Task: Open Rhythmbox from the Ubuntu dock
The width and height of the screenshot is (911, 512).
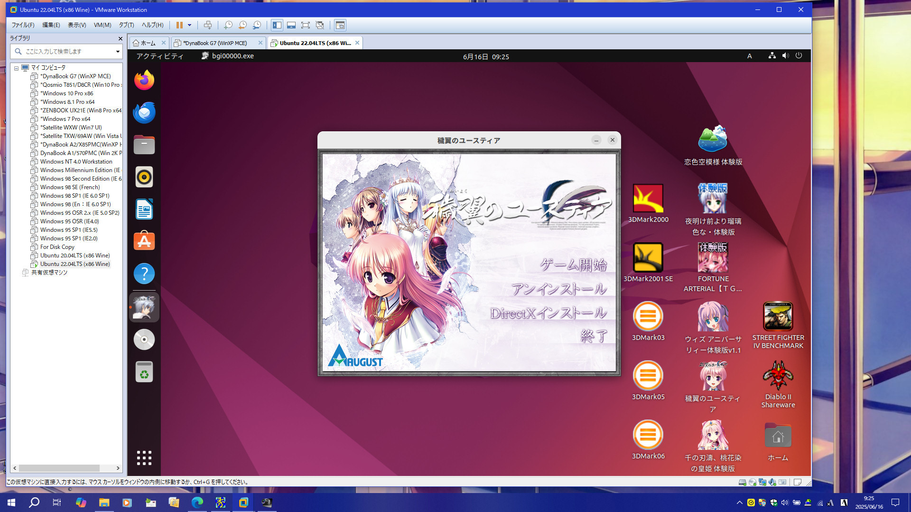Action: (144, 177)
